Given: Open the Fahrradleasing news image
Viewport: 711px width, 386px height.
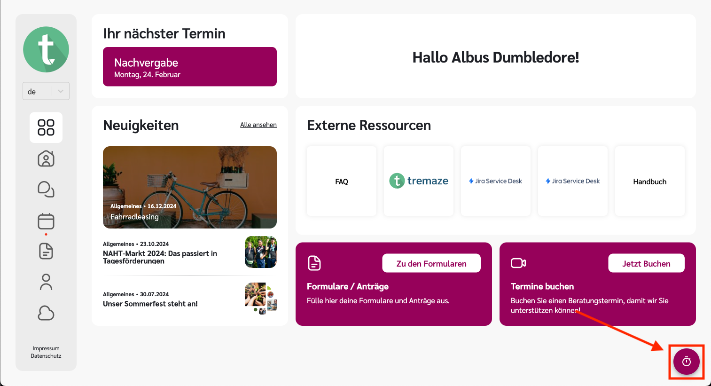Looking at the screenshot, I should click(x=190, y=187).
